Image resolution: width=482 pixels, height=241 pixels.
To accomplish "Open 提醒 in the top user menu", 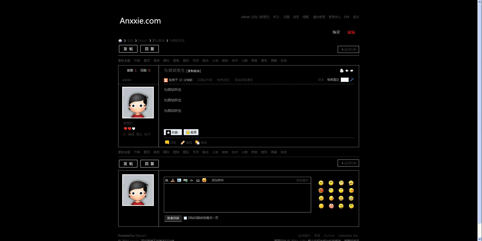I will (306, 17).
